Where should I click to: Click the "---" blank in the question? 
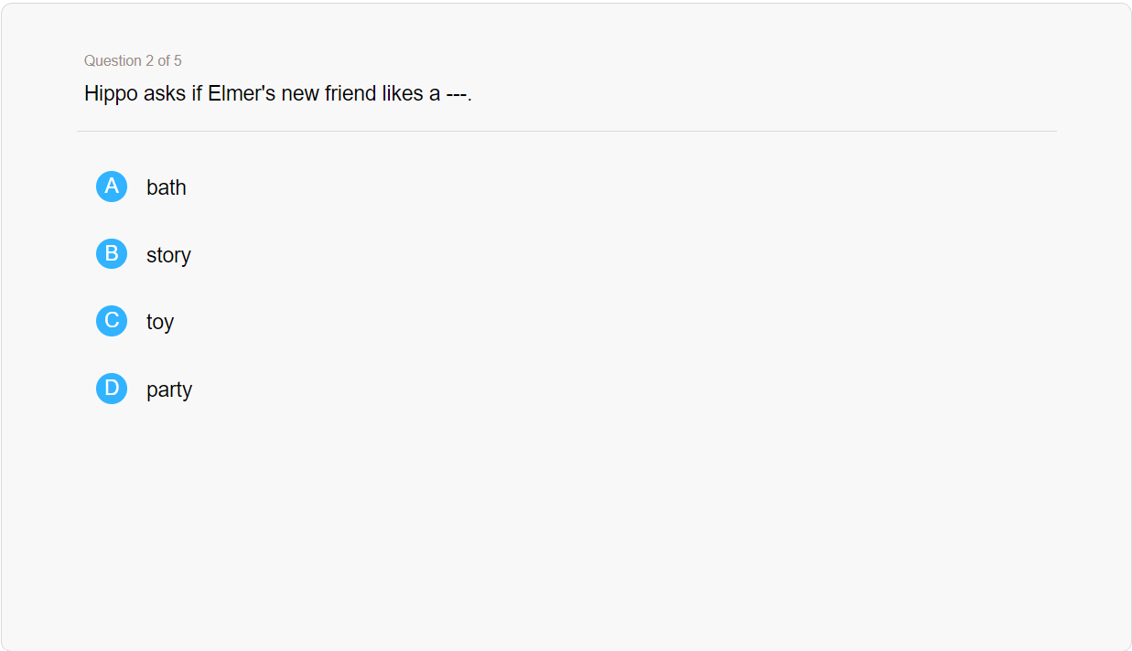pos(456,93)
